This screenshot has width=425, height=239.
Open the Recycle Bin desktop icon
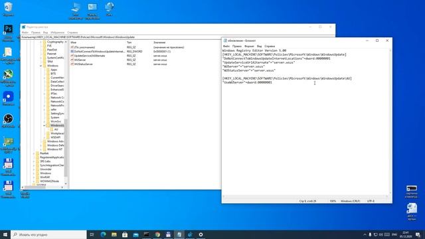point(8,7)
